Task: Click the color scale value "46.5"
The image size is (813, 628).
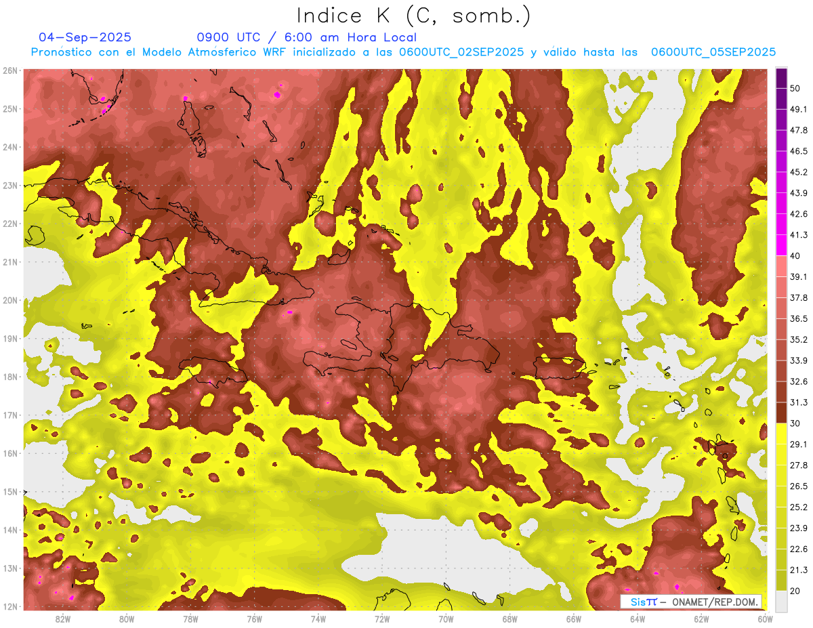Action: [799, 151]
